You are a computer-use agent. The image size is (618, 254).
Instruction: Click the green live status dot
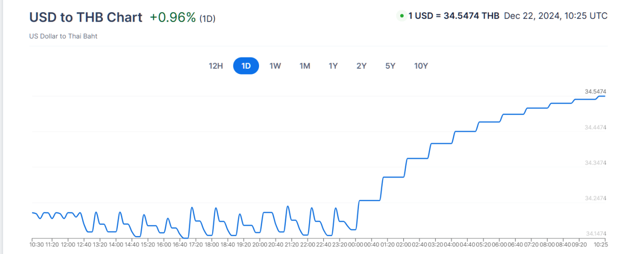[401, 16]
